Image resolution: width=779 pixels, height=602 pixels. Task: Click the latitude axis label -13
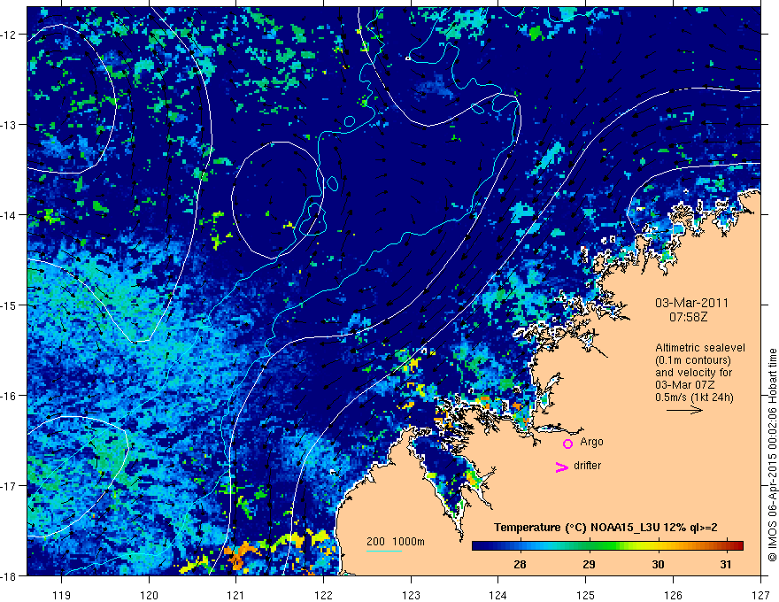click(x=9, y=125)
